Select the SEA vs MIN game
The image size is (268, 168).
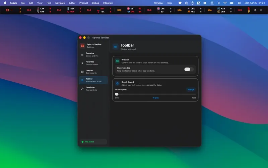[74, 10]
